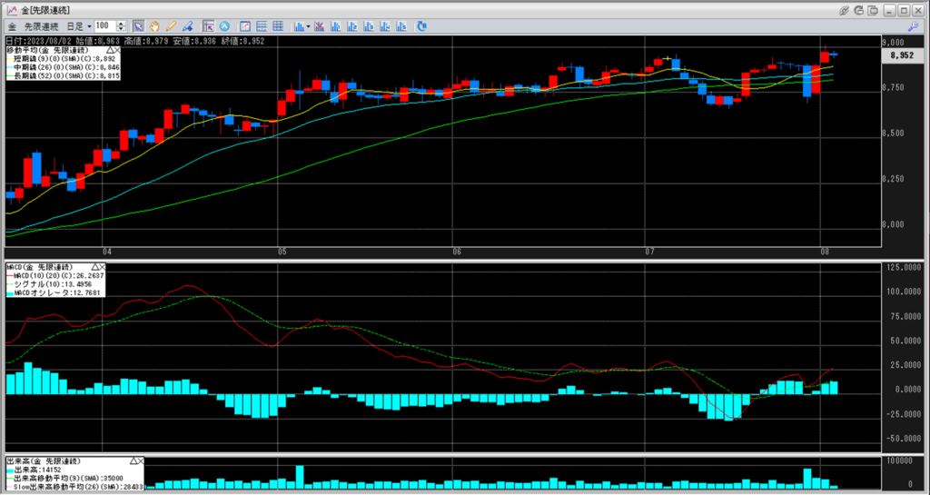Image resolution: width=930 pixels, height=495 pixels.
Task: Expand the bar chart indicator dropdown arrow
Action: pos(309,26)
